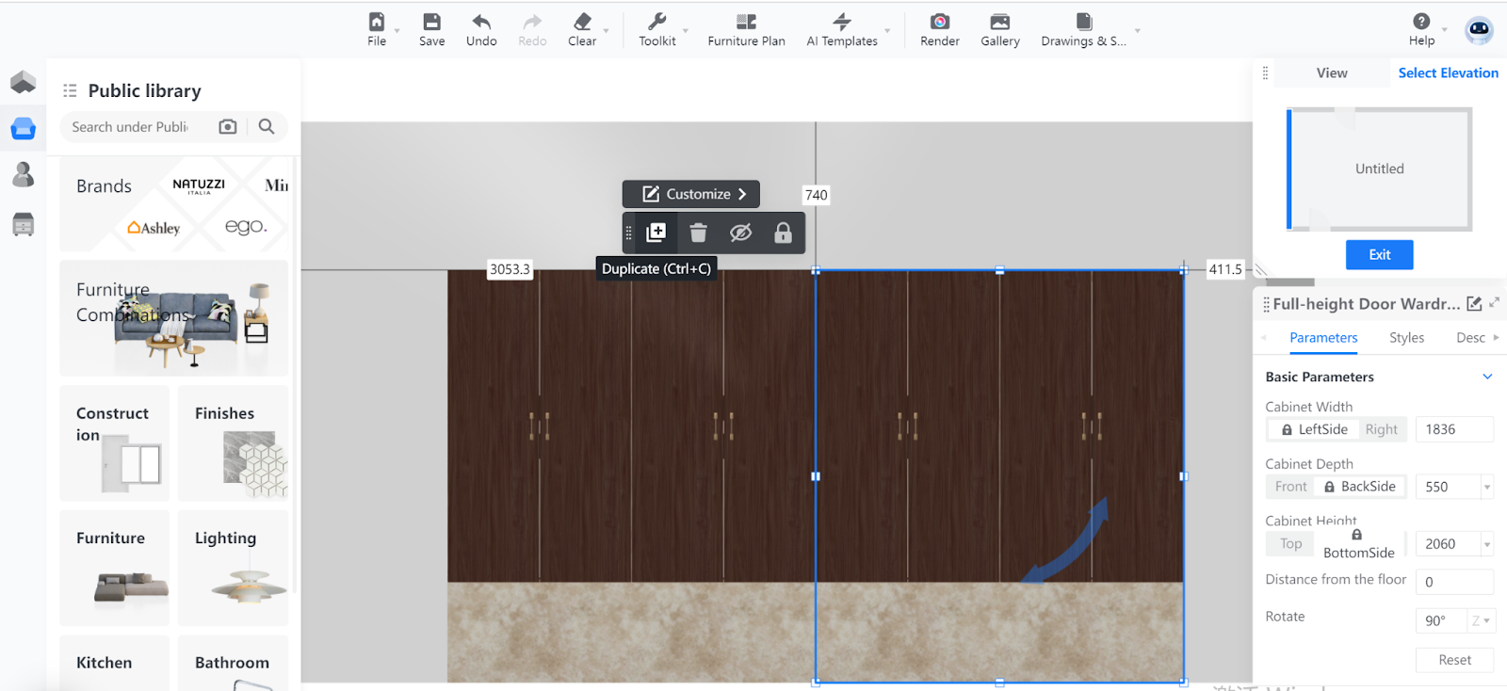Click the blue Exit button
Screen dimensions: 1507x691
click(x=1379, y=255)
